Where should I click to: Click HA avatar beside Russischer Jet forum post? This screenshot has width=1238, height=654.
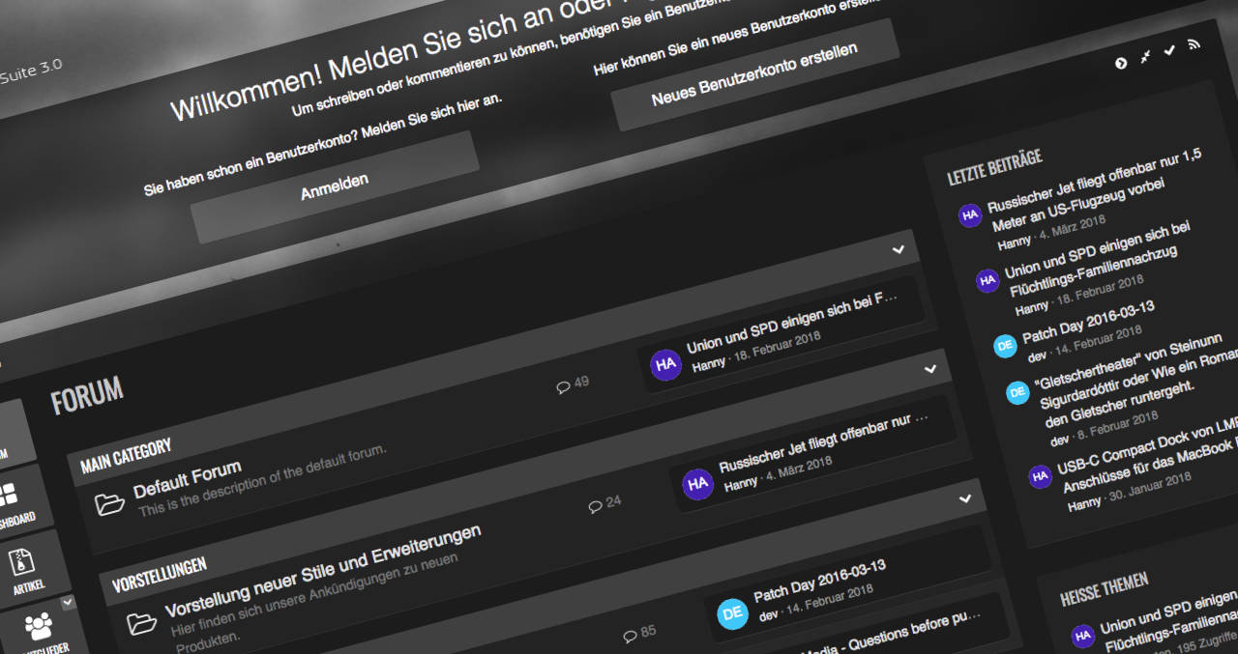coord(697,484)
